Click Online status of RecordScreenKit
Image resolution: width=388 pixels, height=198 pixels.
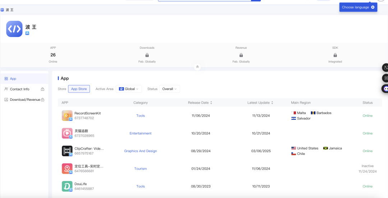(368, 116)
